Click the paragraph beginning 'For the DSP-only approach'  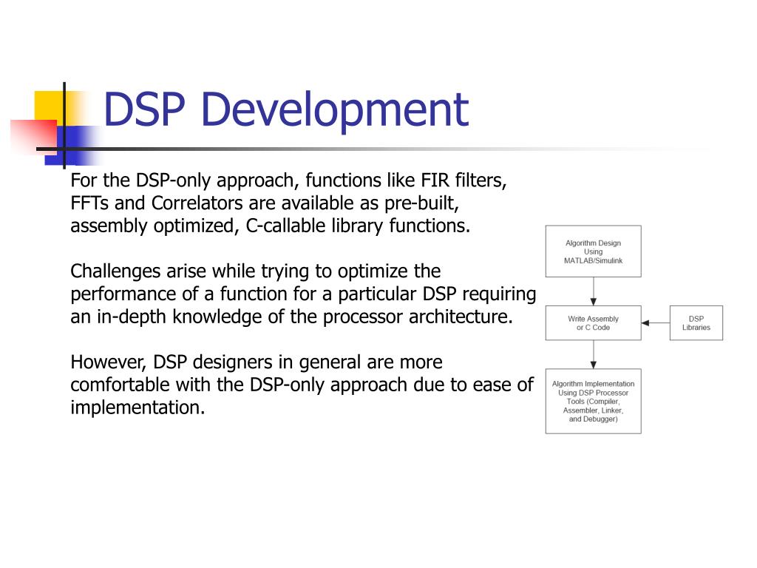click(288, 203)
